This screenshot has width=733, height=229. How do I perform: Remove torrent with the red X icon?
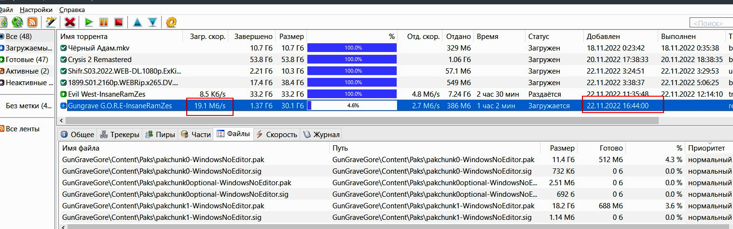point(70,22)
